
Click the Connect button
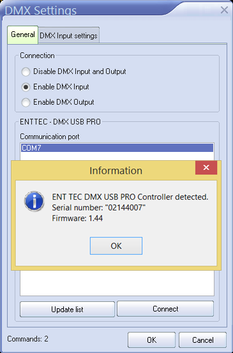coord(165,309)
